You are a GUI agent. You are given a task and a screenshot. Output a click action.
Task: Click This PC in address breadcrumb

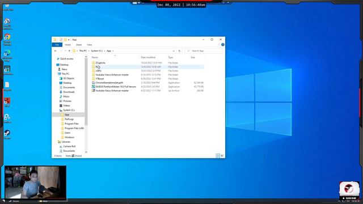pos(83,51)
